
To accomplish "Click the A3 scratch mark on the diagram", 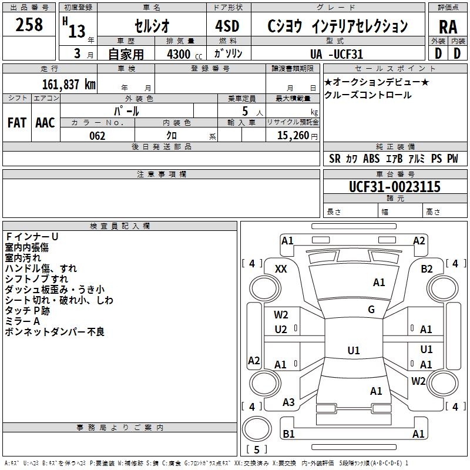I will tap(288, 402).
